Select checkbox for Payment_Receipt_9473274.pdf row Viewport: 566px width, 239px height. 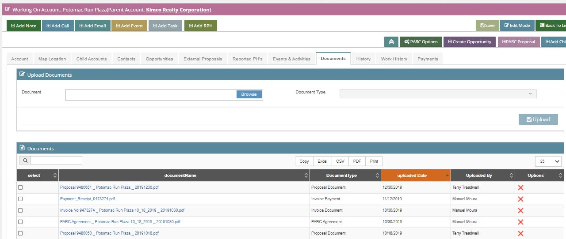(x=20, y=199)
